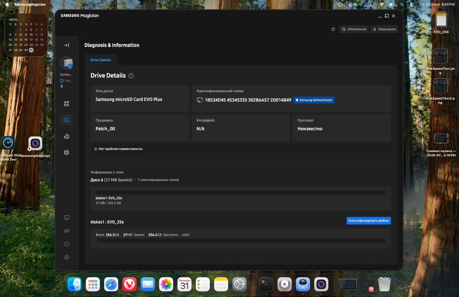The image size is (459, 297).
Task: Click the lower disk6s1 storage progress bar
Action: [241, 241]
